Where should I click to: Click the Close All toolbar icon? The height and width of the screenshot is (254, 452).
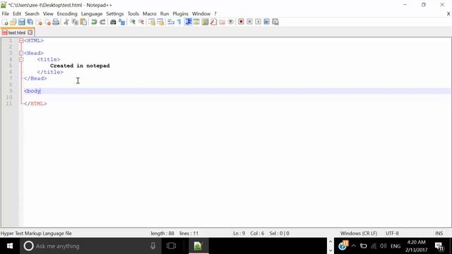[48, 22]
